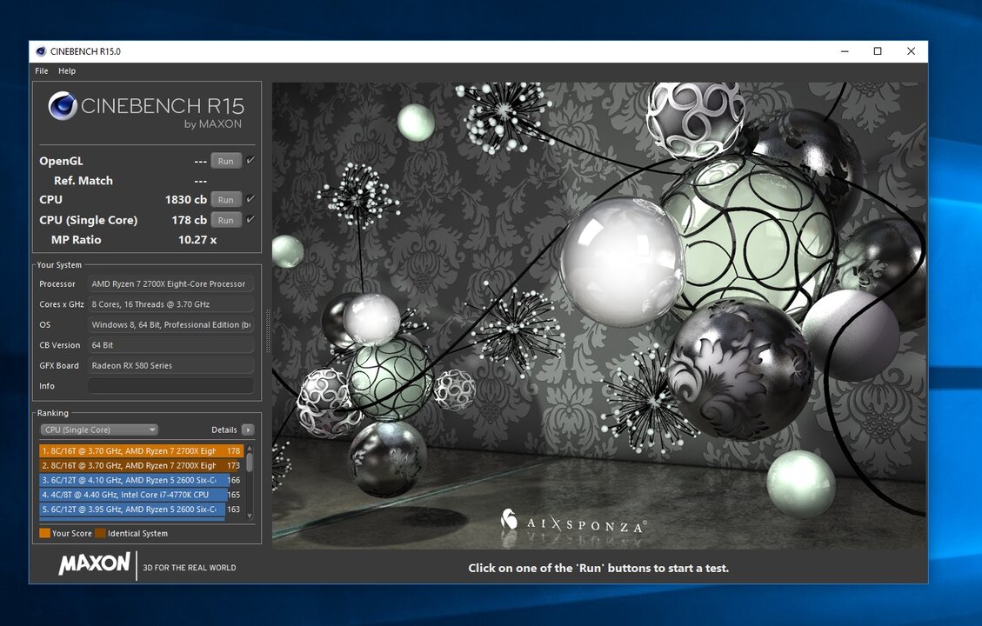Open ranking details with the arrow button

click(248, 430)
